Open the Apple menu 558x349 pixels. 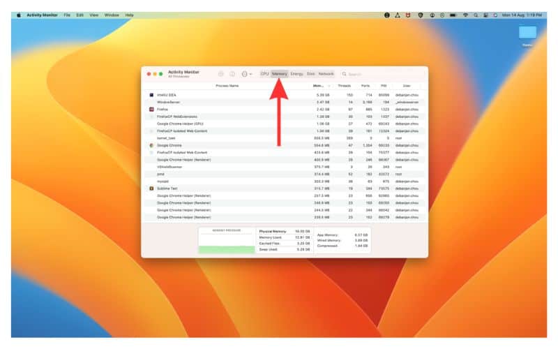pos(18,15)
